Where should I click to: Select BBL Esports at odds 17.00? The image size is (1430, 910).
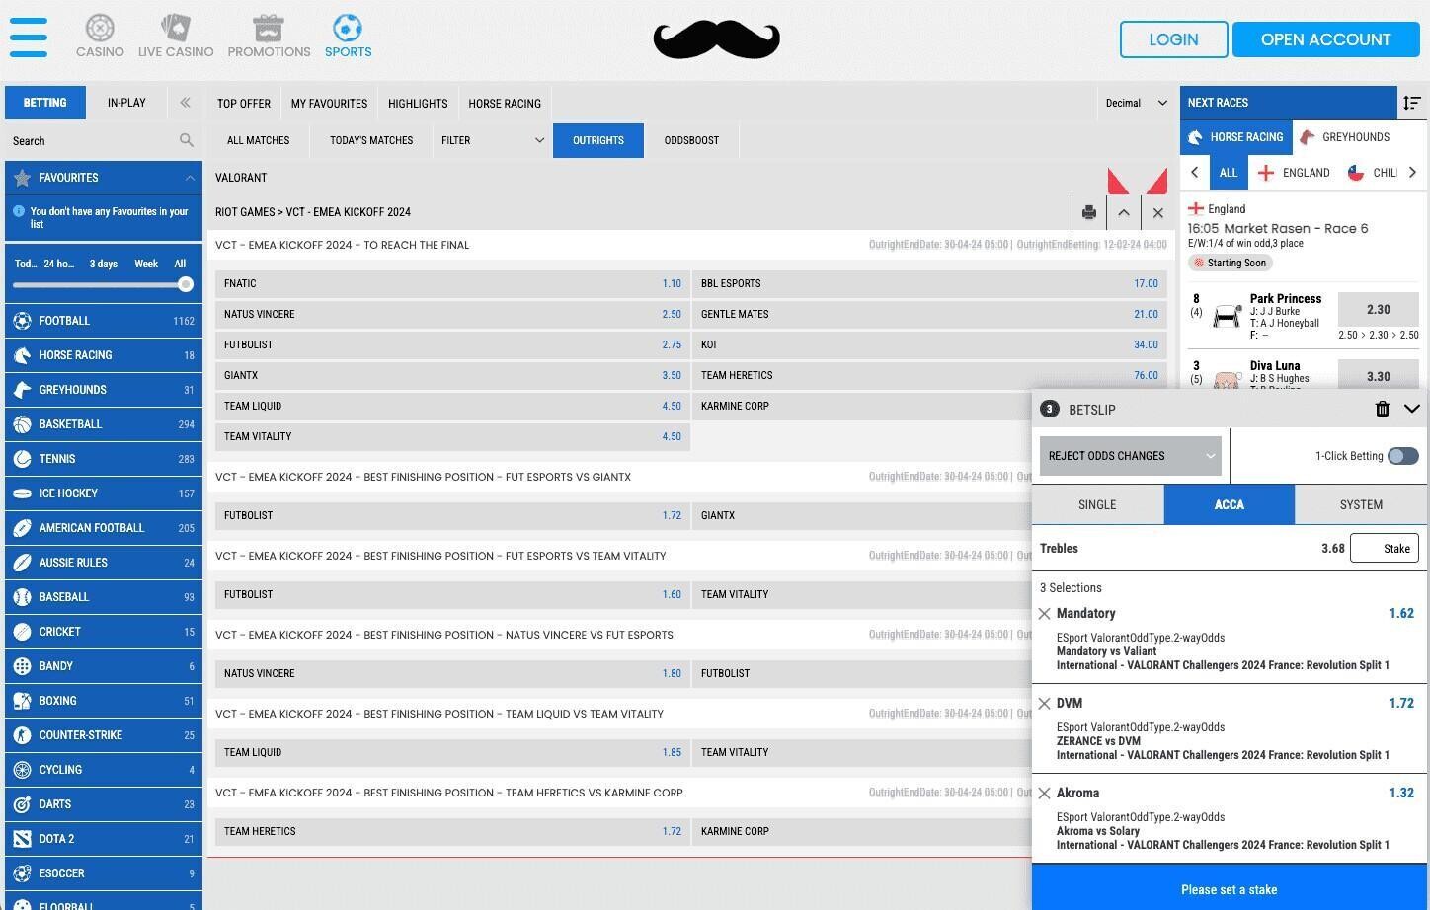coord(929,283)
